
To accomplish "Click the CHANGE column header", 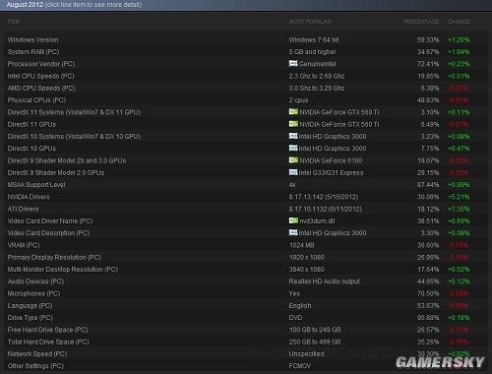I will point(459,22).
